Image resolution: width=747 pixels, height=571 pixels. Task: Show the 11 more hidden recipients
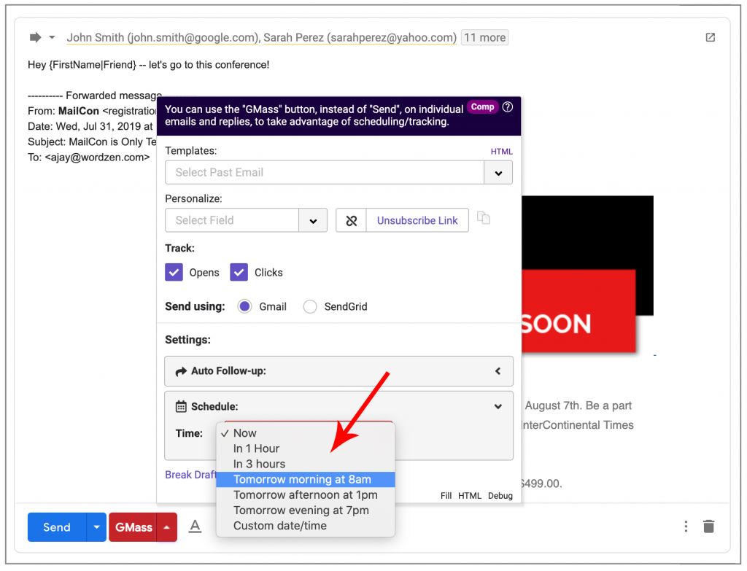(484, 37)
